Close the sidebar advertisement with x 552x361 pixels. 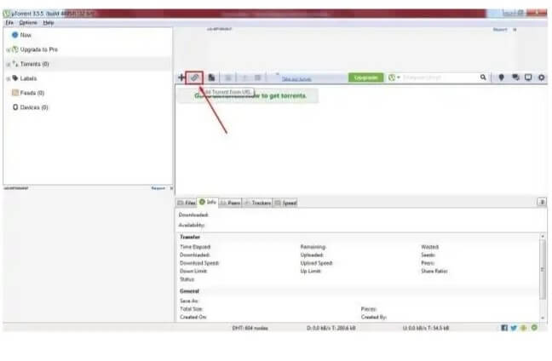tap(171, 188)
